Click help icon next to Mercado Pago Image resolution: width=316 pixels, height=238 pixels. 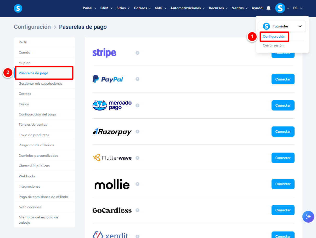pyautogui.click(x=137, y=105)
